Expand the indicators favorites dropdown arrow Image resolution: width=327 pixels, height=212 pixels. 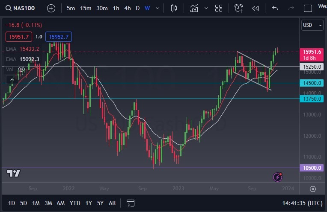click(x=206, y=8)
